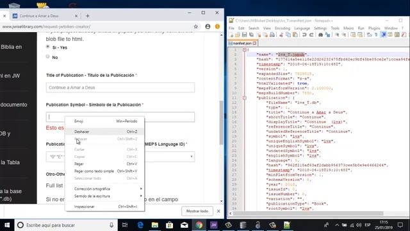Choose 'Pegar' in the context menu
The width and height of the screenshot is (410, 231).
tap(104, 164)
